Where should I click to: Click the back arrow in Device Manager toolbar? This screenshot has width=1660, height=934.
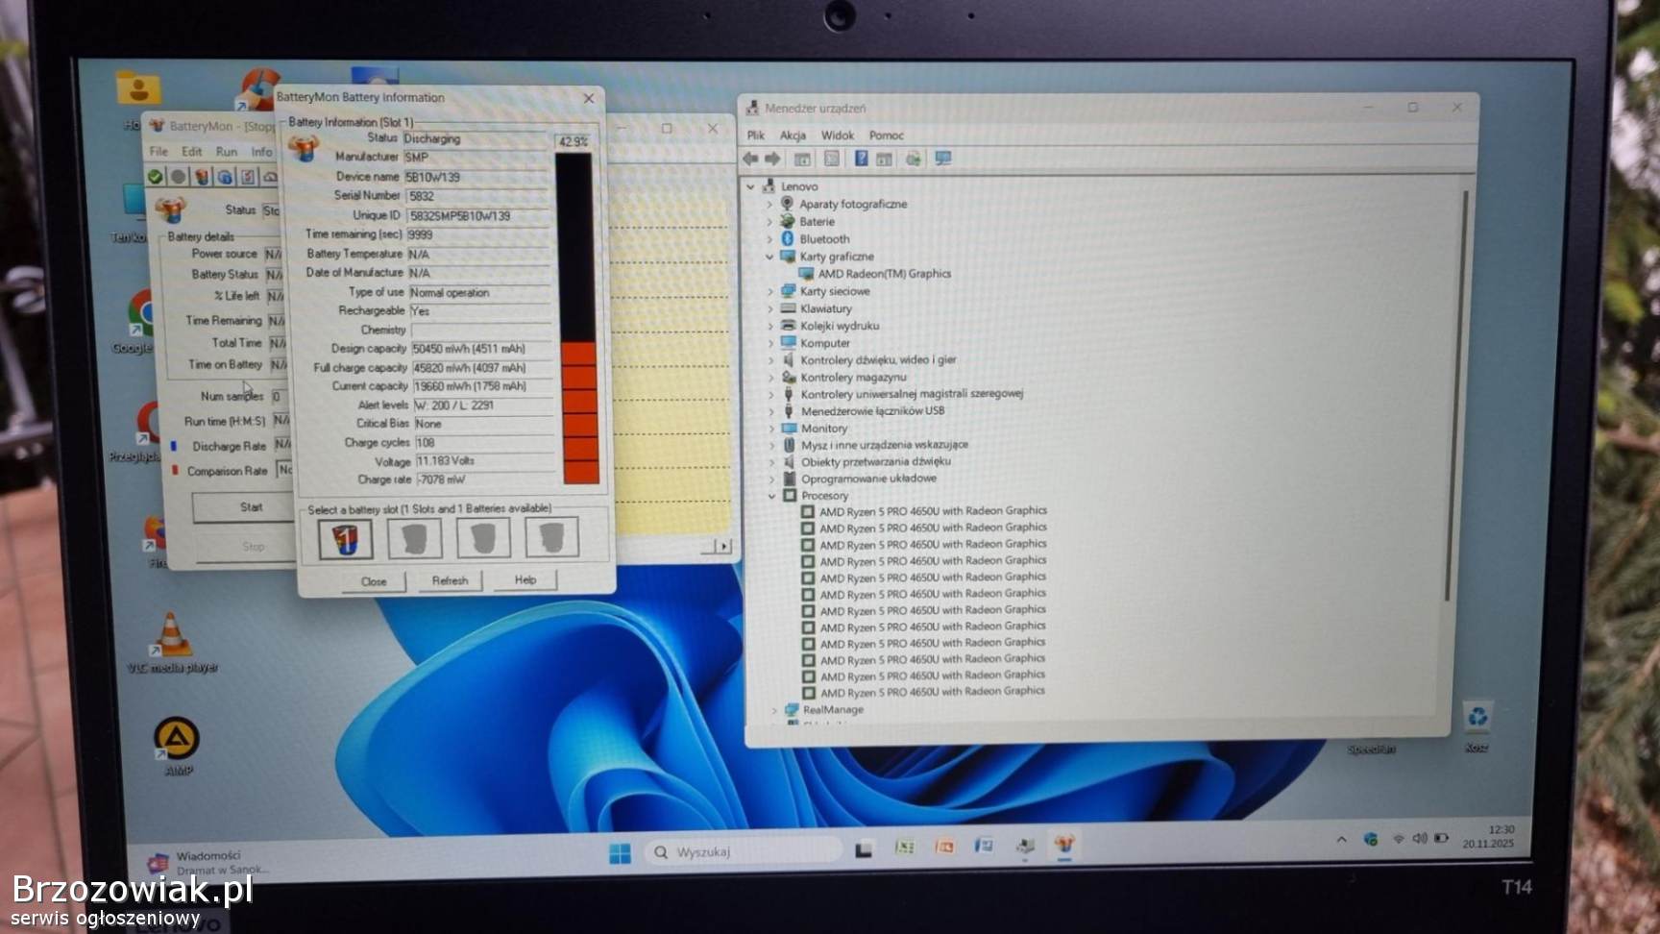(750, 159)
